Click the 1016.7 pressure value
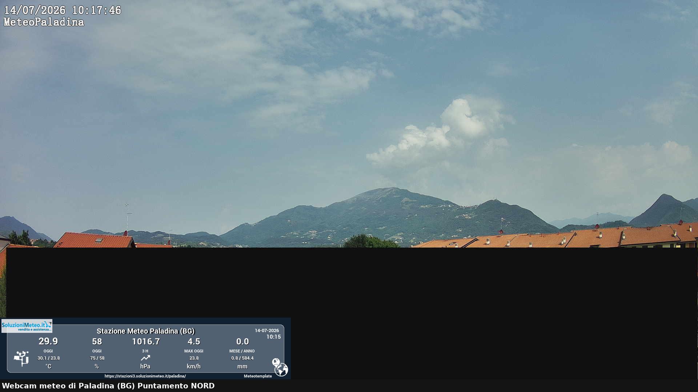Viewport: 698px width, 392px height. point(146,342)
